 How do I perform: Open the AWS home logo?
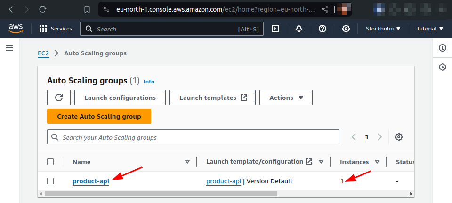click(x=16, y=29)
